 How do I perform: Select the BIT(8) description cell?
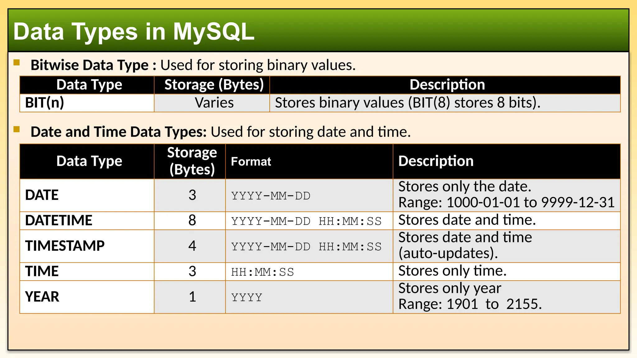[x=407, y=103]
